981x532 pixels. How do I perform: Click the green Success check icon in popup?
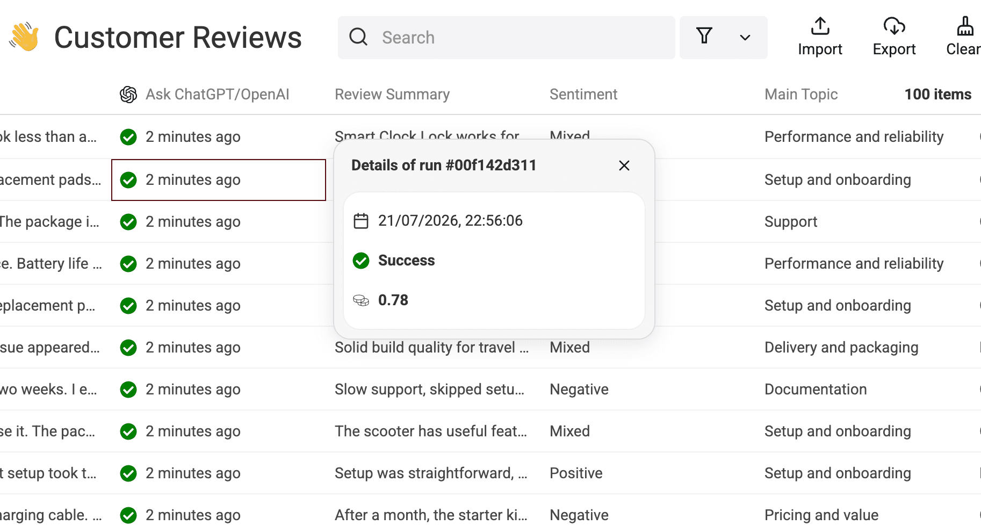click(x=361, y=261)
